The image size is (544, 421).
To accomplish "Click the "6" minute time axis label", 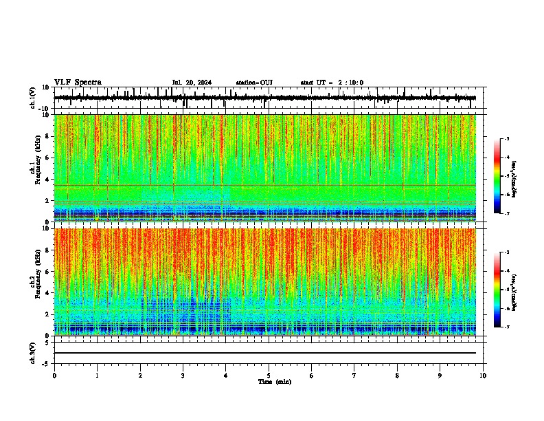I will pyautogui.click(x=312, y=376).
